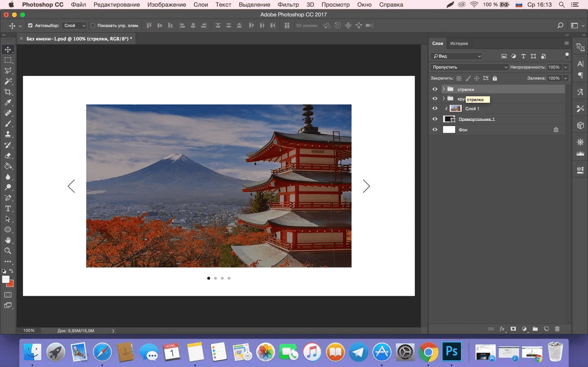
Task: Select the horizontal Type tool
Action: click(8, 208)
